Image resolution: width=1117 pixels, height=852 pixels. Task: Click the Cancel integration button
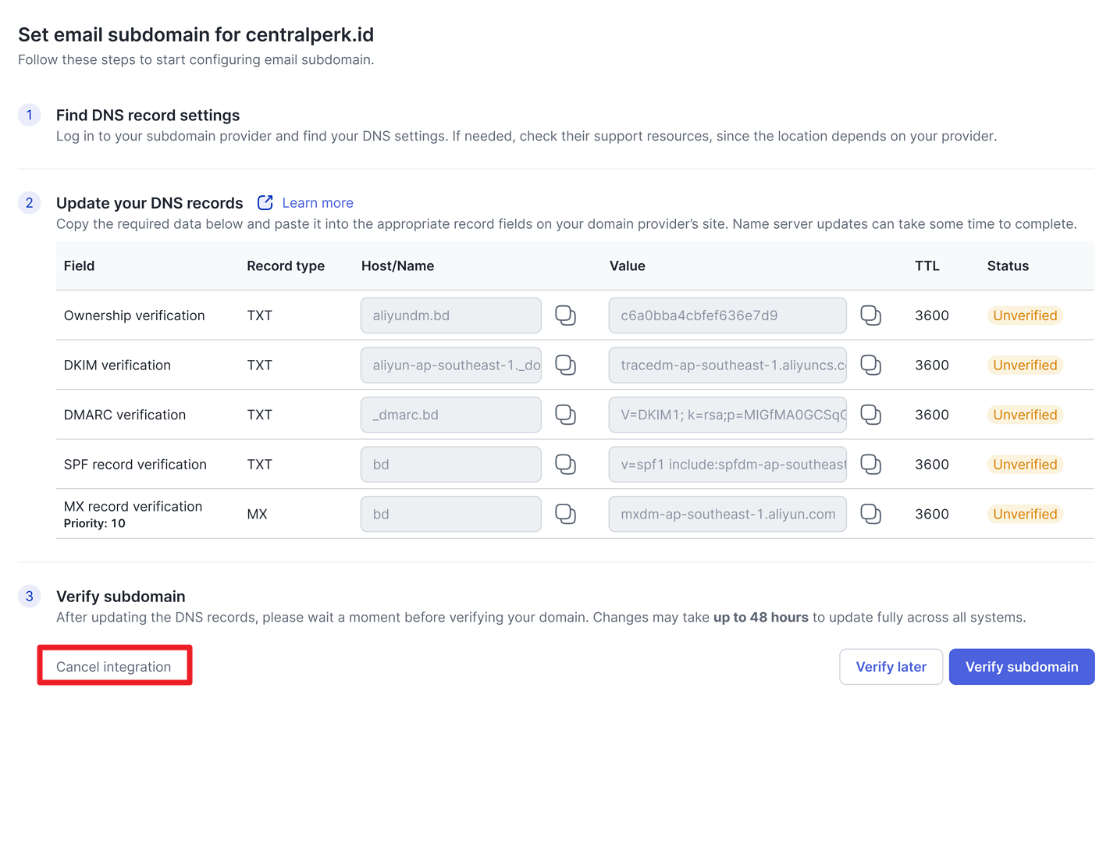pos(114,666)
